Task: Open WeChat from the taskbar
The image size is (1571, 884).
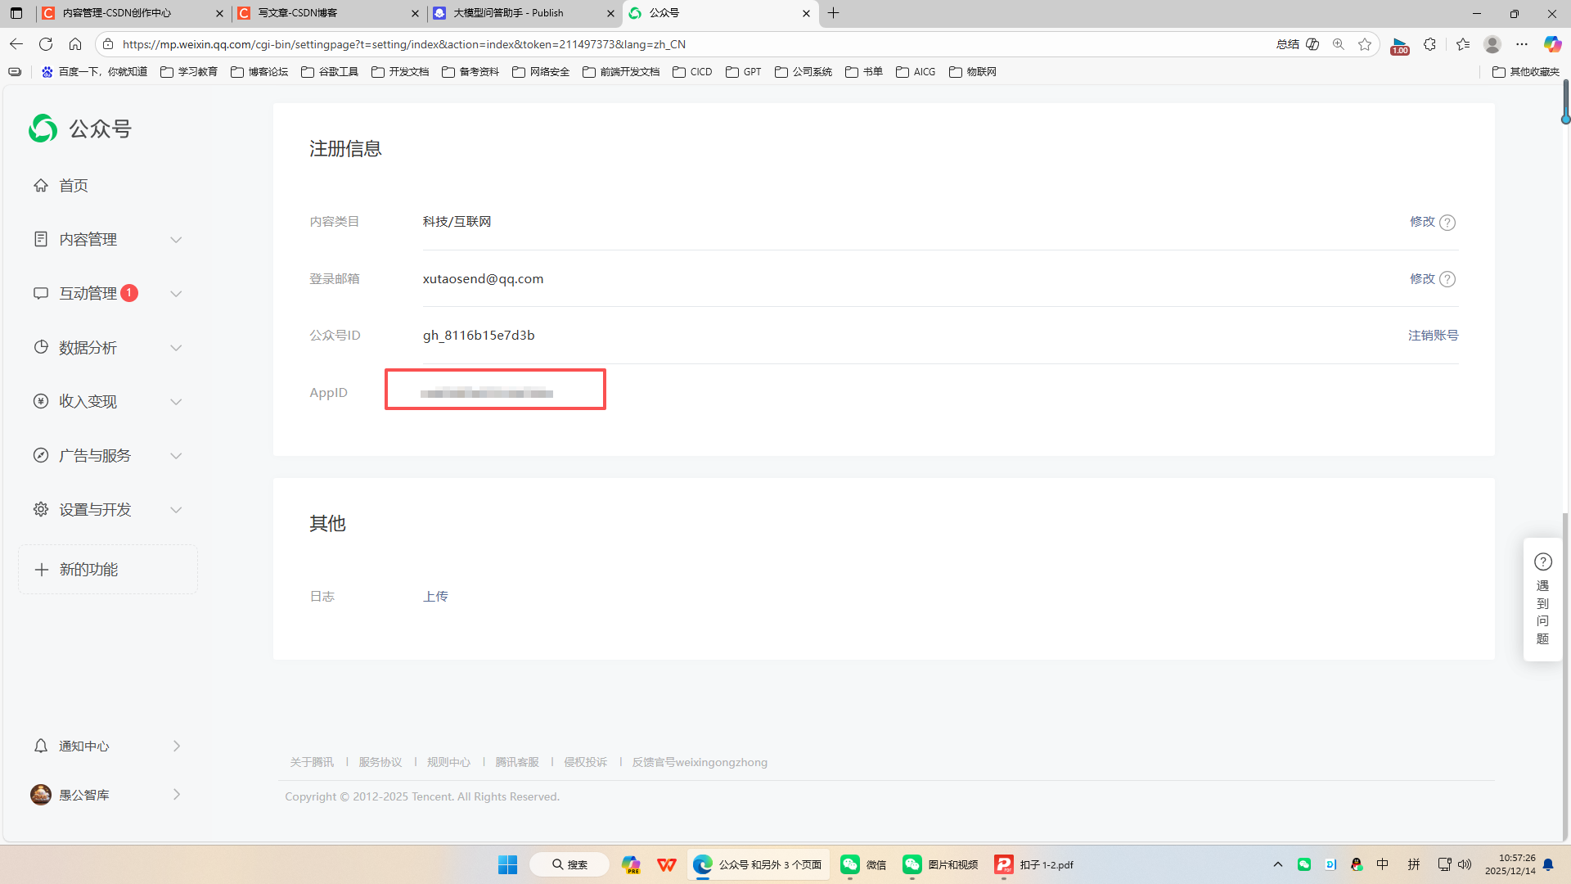Action: [x=864, y=864]
